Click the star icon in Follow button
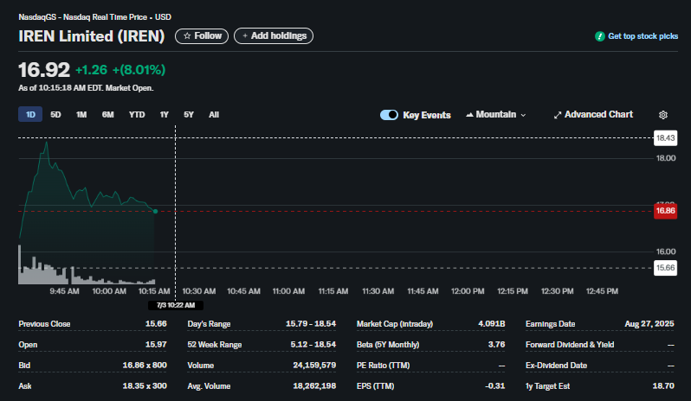691x401 pixels. click(x=187, y=36)
